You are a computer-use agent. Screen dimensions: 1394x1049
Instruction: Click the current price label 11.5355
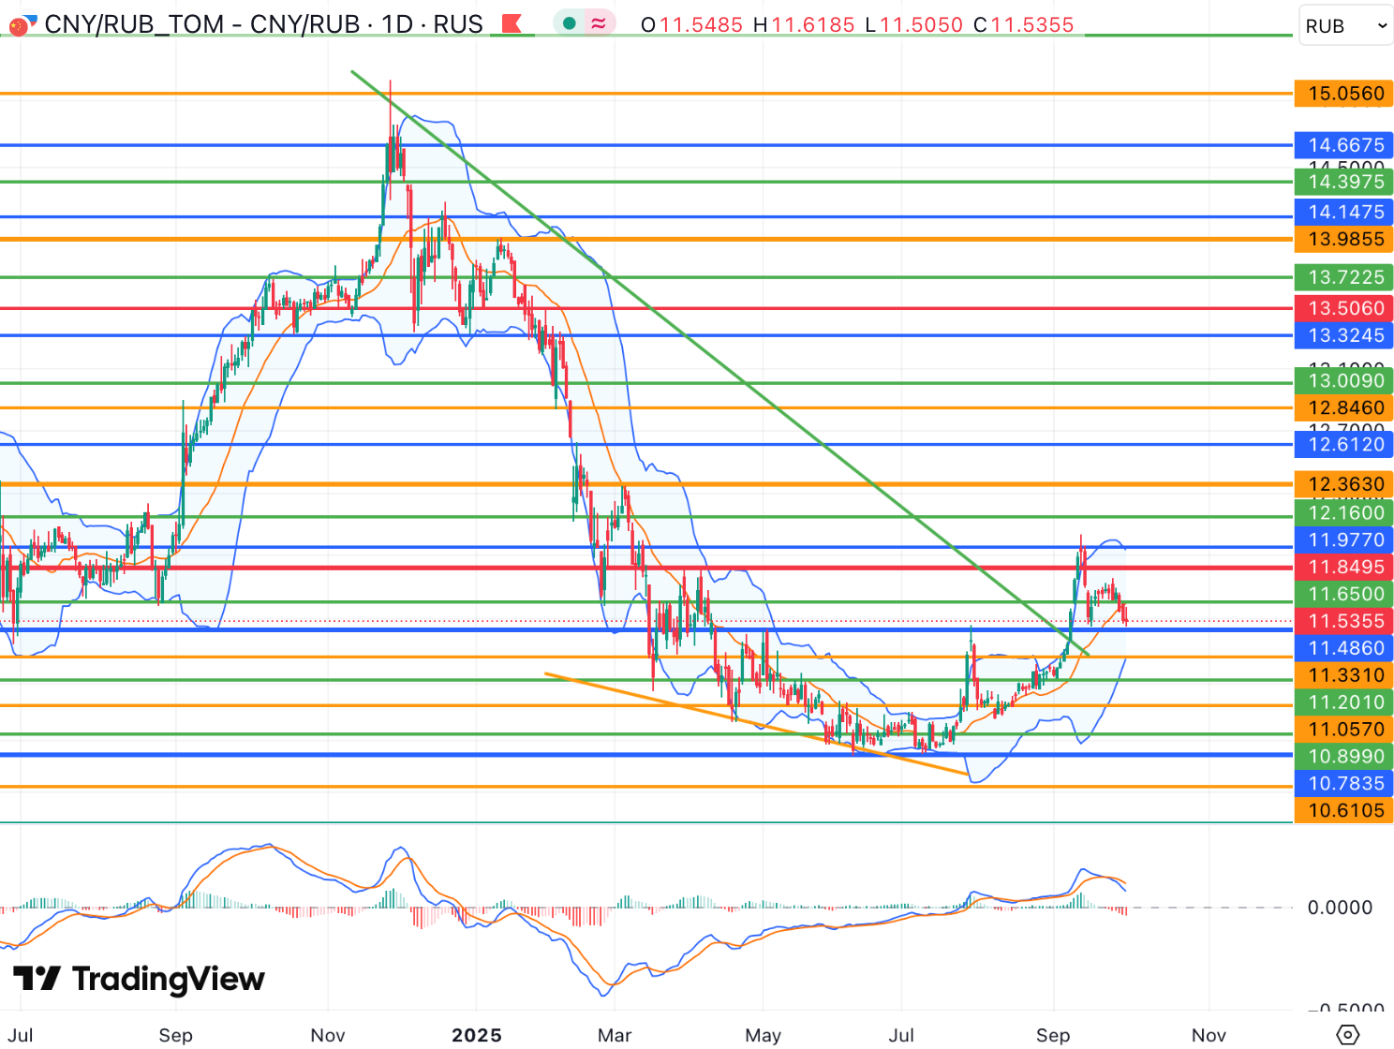tap(1344, 621)
